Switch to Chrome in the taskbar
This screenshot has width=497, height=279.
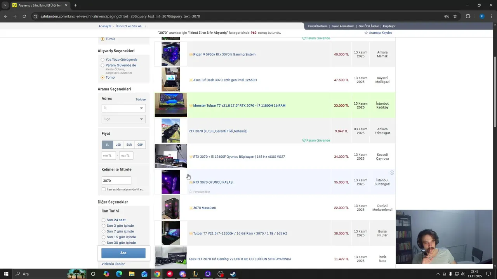point(157,274)
